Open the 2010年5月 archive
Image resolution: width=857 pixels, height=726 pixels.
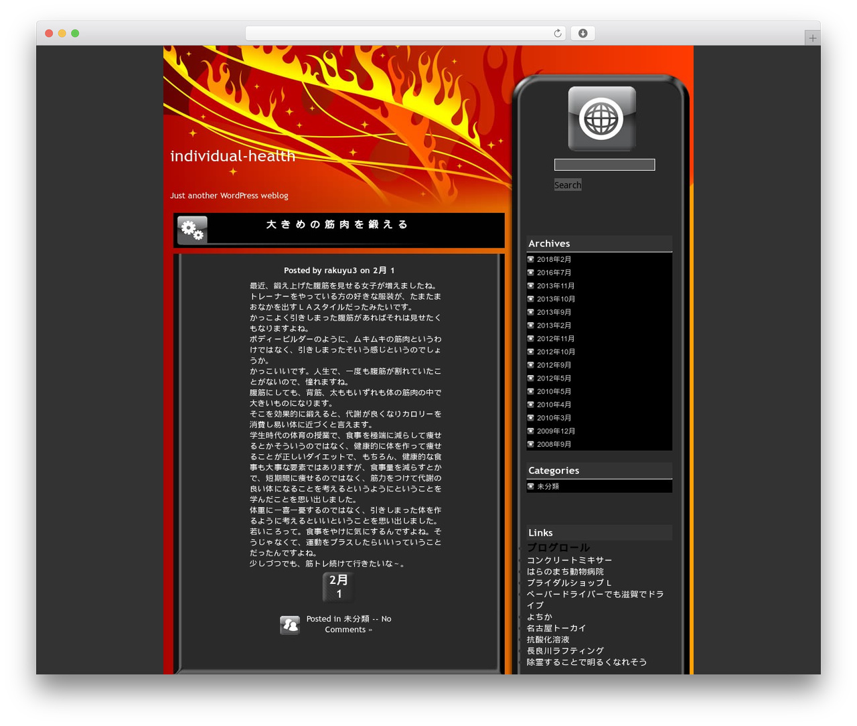click(x=554, y=392)
